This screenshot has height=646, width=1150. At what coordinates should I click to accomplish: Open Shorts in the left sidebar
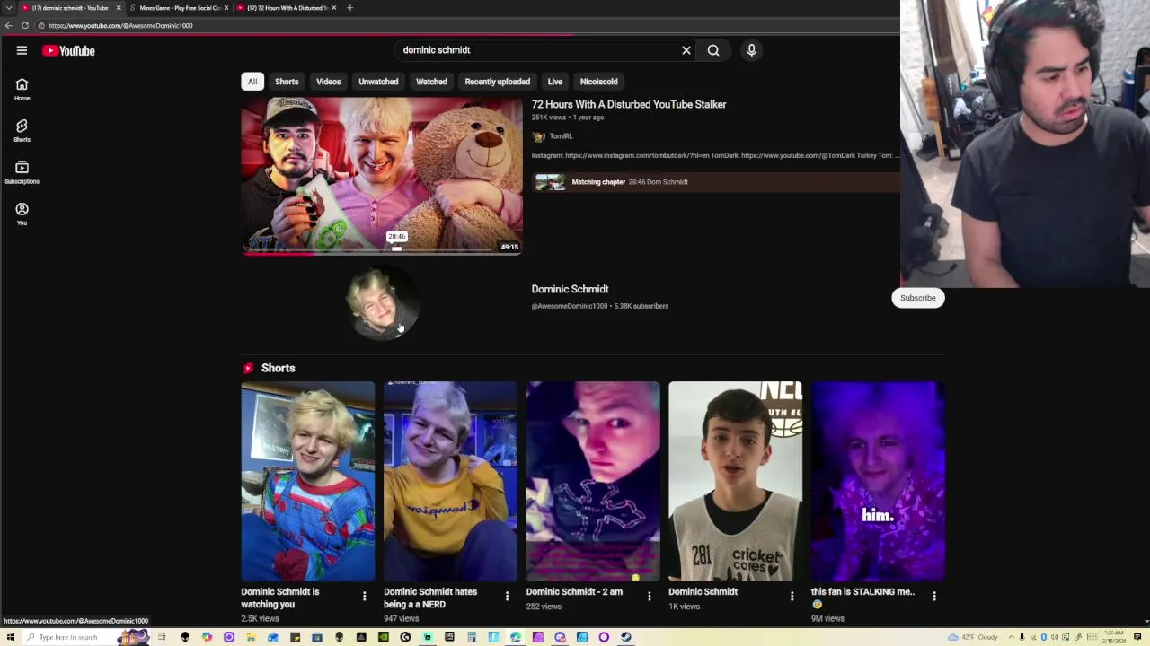tap(22, 131)
